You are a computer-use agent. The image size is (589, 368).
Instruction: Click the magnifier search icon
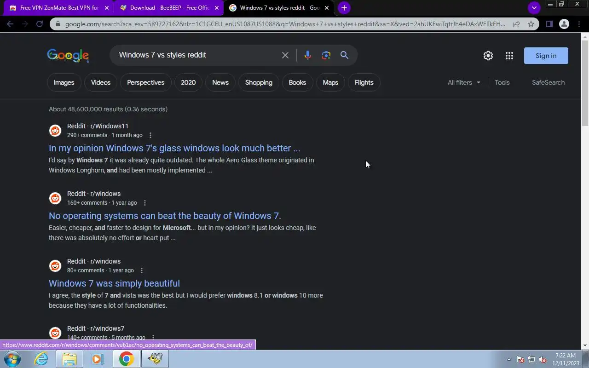(x=344, y=55)
